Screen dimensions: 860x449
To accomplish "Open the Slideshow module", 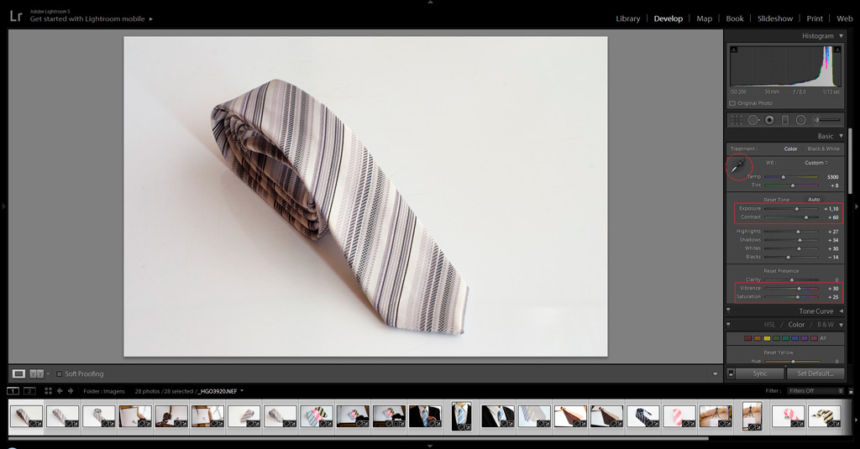I will 774,18.
